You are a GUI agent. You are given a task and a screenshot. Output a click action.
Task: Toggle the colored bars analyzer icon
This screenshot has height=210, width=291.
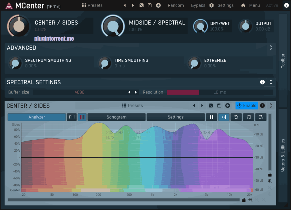click(x=82, y=117)
